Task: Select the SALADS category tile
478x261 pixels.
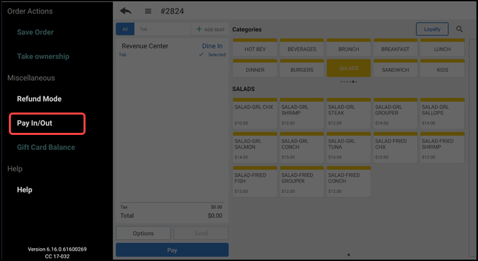Action: click(x=349, y=68)
